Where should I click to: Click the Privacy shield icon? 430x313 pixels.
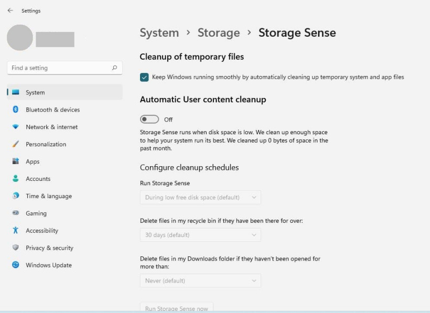(x=16, y=247)
